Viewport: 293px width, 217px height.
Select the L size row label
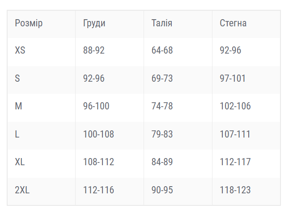pos(17,134)
